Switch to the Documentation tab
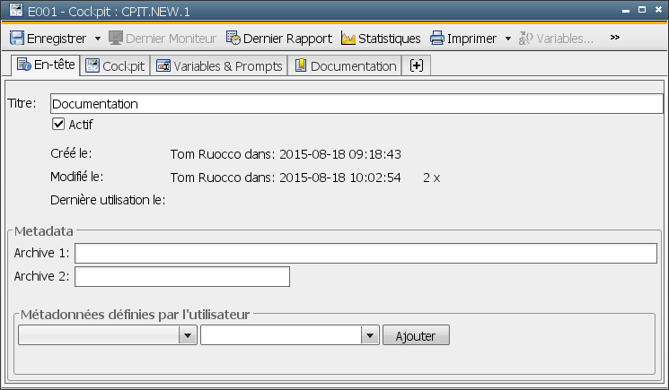Image resolution: width=669 pixels, height=390 pixels. coord(345,66)
